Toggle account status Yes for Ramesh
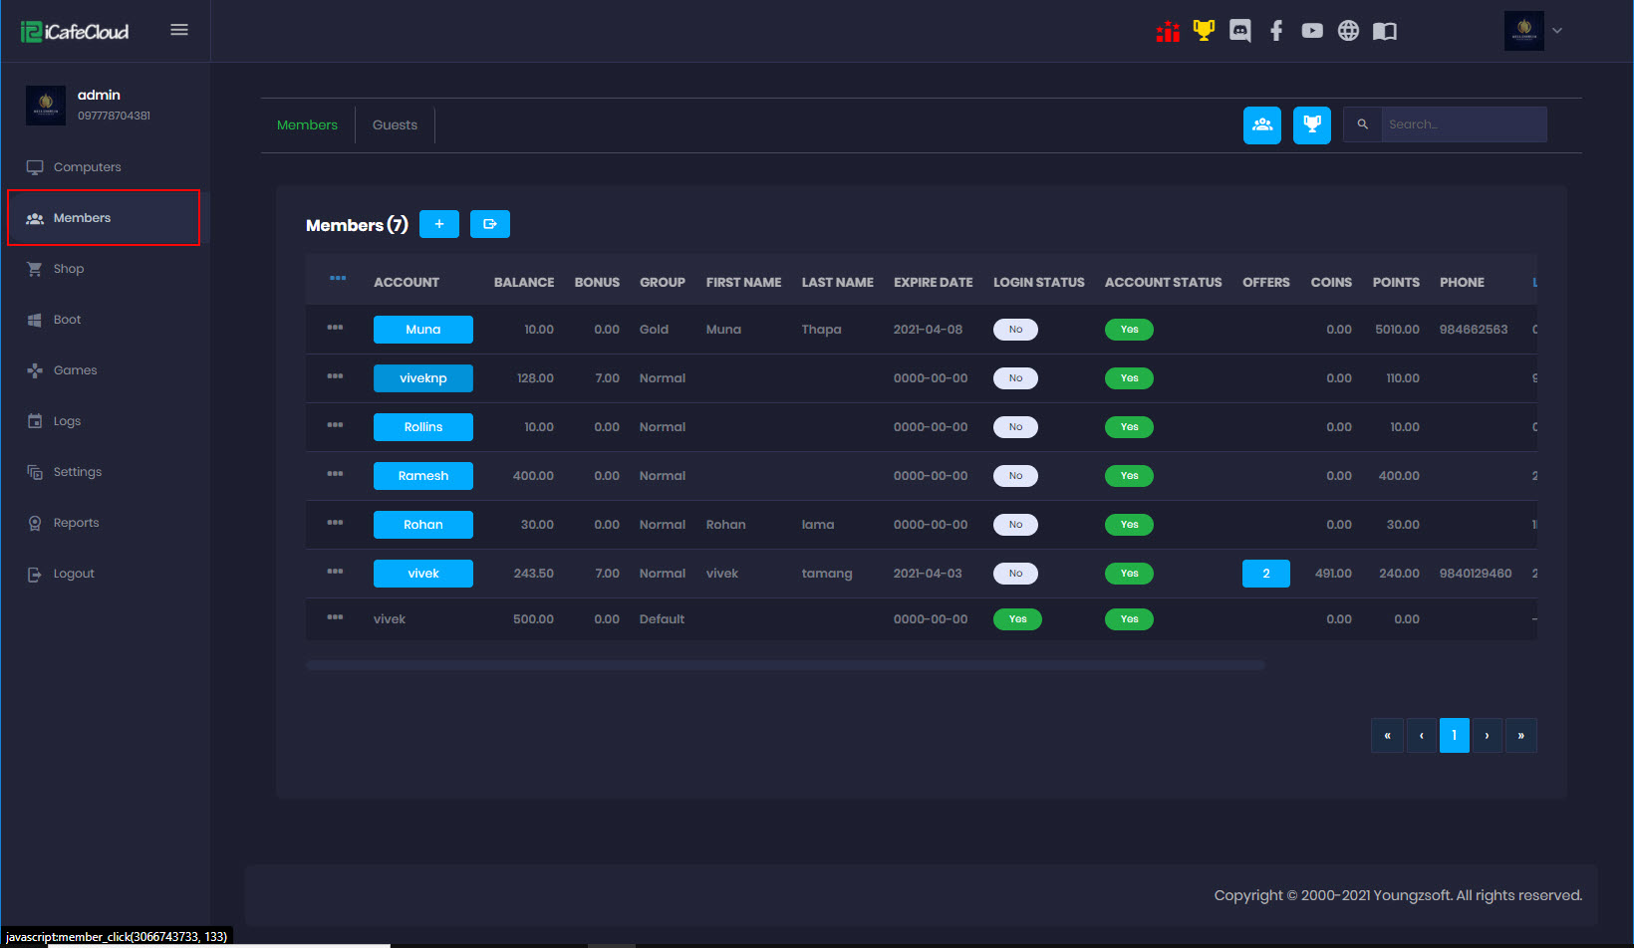The width and height of the screenshot is (1634, 948). (x=1128, y=476)
